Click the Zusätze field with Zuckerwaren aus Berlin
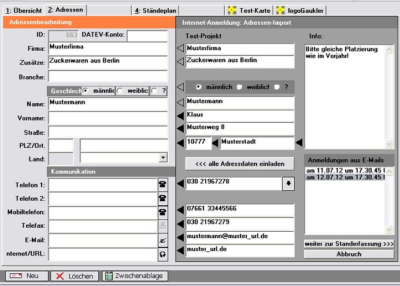This screenshot has height=286, width=400. tap(108, 63)
